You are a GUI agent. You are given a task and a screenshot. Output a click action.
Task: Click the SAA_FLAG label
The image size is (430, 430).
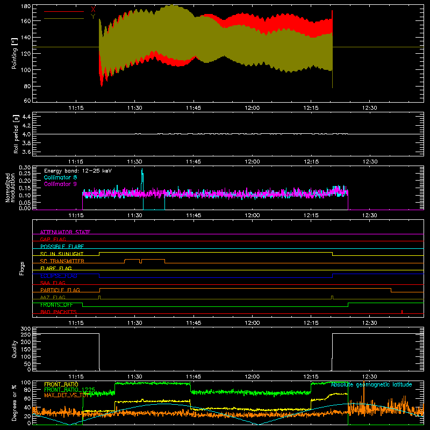coord(53,283)
